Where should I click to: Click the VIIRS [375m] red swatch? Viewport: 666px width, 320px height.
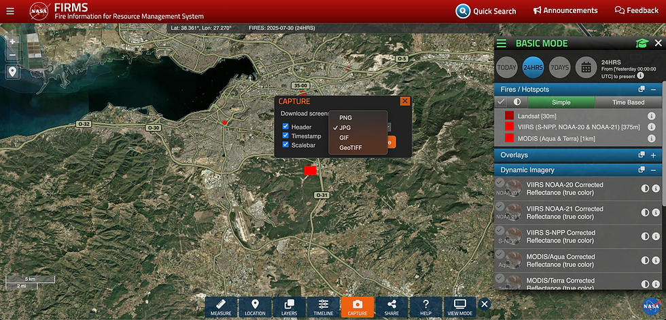click(509, 127)
